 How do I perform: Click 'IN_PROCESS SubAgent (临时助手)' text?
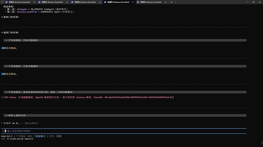[49, 9]
